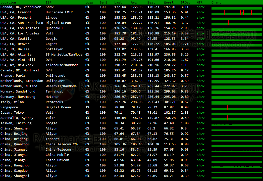Click the 'Cogent' ISP cell

(51, 44)
